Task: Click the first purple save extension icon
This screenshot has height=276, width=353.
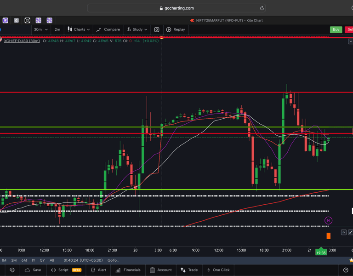Action: 38,21
